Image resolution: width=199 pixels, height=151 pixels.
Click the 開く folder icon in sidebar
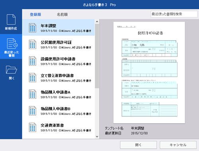tap(11, 70)
